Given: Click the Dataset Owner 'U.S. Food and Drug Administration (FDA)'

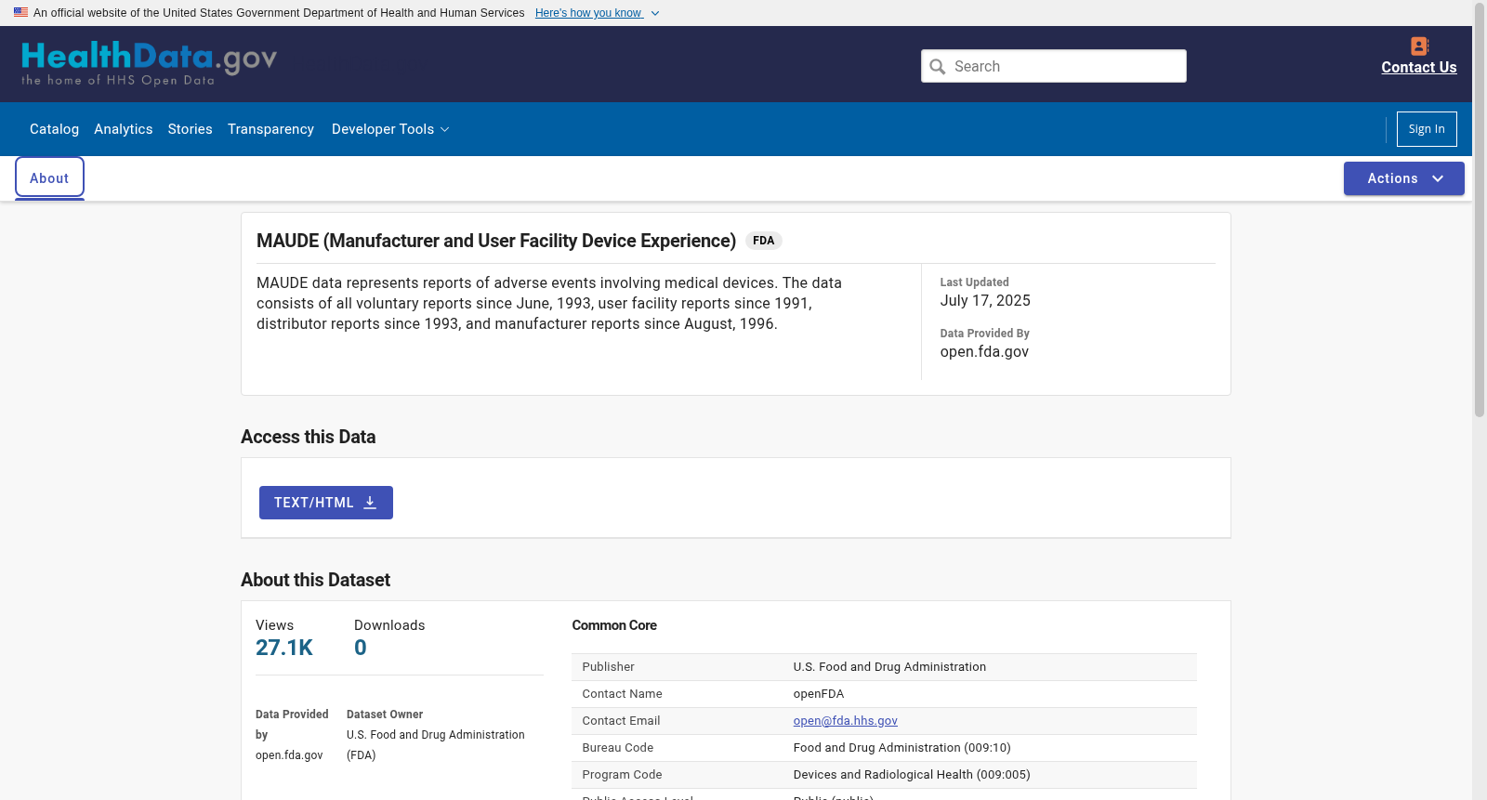Looking at the screenshot, I should [436, 745].
